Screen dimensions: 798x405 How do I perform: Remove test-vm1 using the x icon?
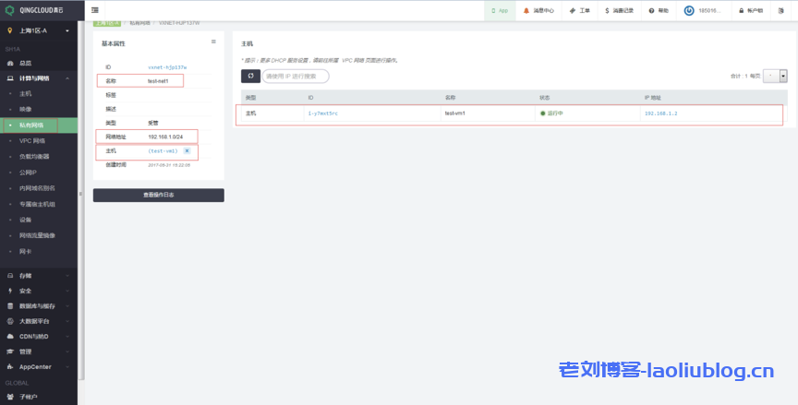pos(187,150)
